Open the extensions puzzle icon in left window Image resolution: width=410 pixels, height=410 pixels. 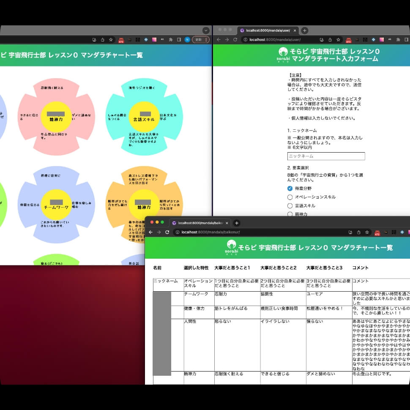click(x=171, y=40)
